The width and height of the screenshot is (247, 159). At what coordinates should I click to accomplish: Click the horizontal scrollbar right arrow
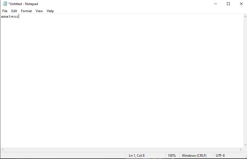coord(241,149)
